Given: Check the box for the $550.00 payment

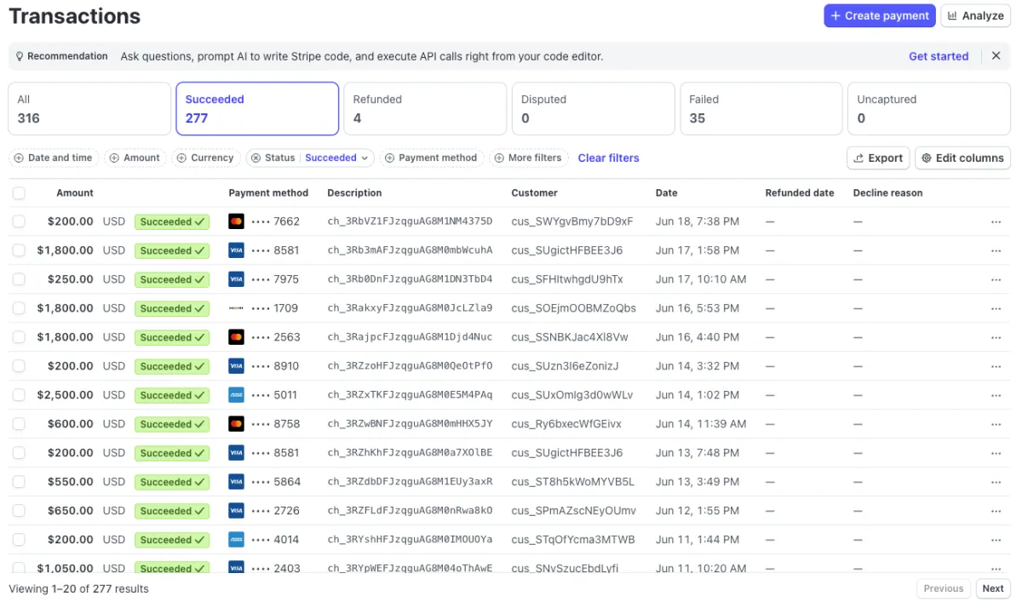Looking at the screenshot, I should [x=19, y=482].
